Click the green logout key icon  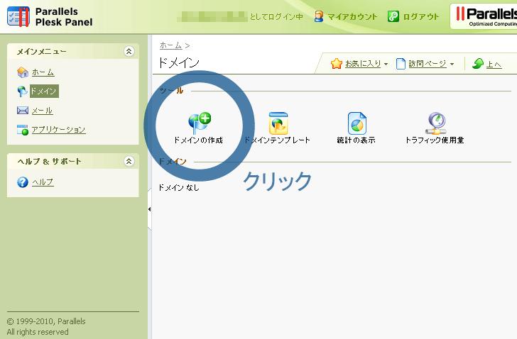coord(393,16)
